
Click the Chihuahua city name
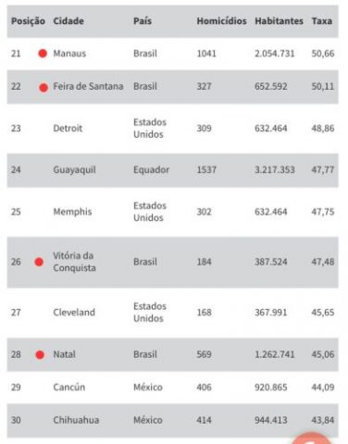click(76, 420)
